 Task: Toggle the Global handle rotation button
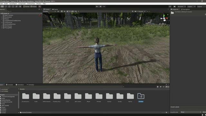(x=33, y=6)
